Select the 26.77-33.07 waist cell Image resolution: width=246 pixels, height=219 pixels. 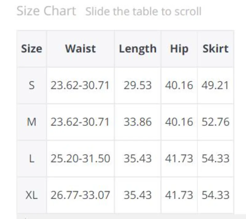point(80,195)
